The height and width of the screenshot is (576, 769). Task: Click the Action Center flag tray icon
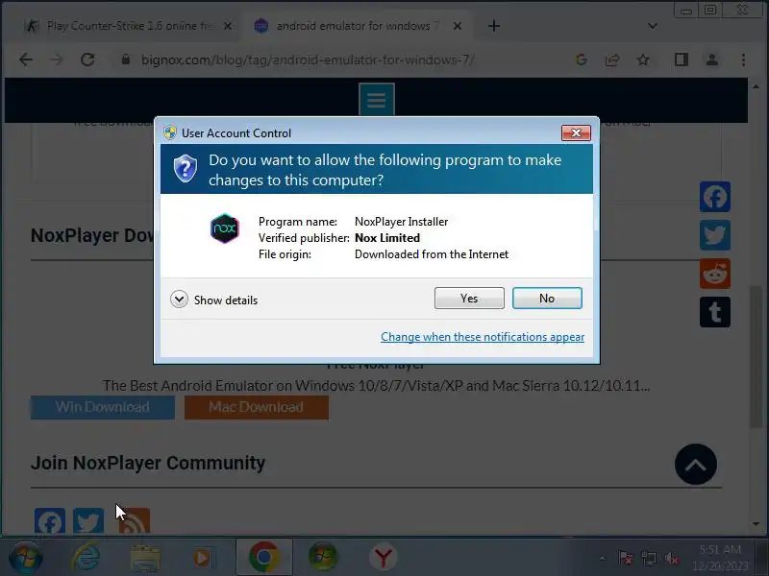626,558
